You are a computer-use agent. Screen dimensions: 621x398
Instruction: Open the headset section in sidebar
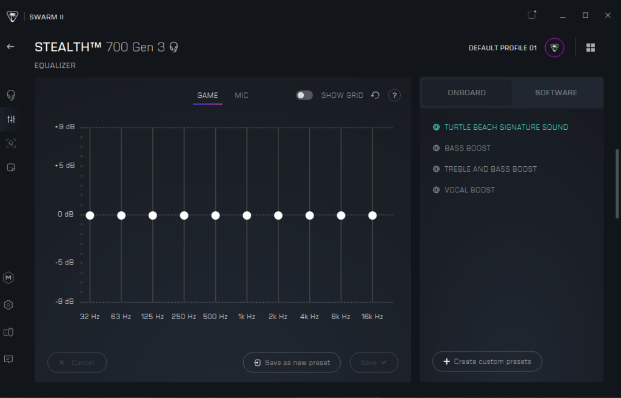(x=10, y=95)
